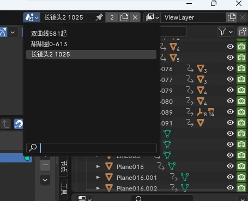The width and height of the screenshot is (248, 201).
Task: Expand the Plane016.002 object
Action: pyautogui.click(x=98, y=188)
